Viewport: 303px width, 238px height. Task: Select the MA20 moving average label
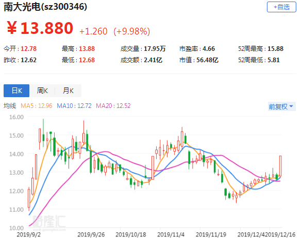point(113,106)
